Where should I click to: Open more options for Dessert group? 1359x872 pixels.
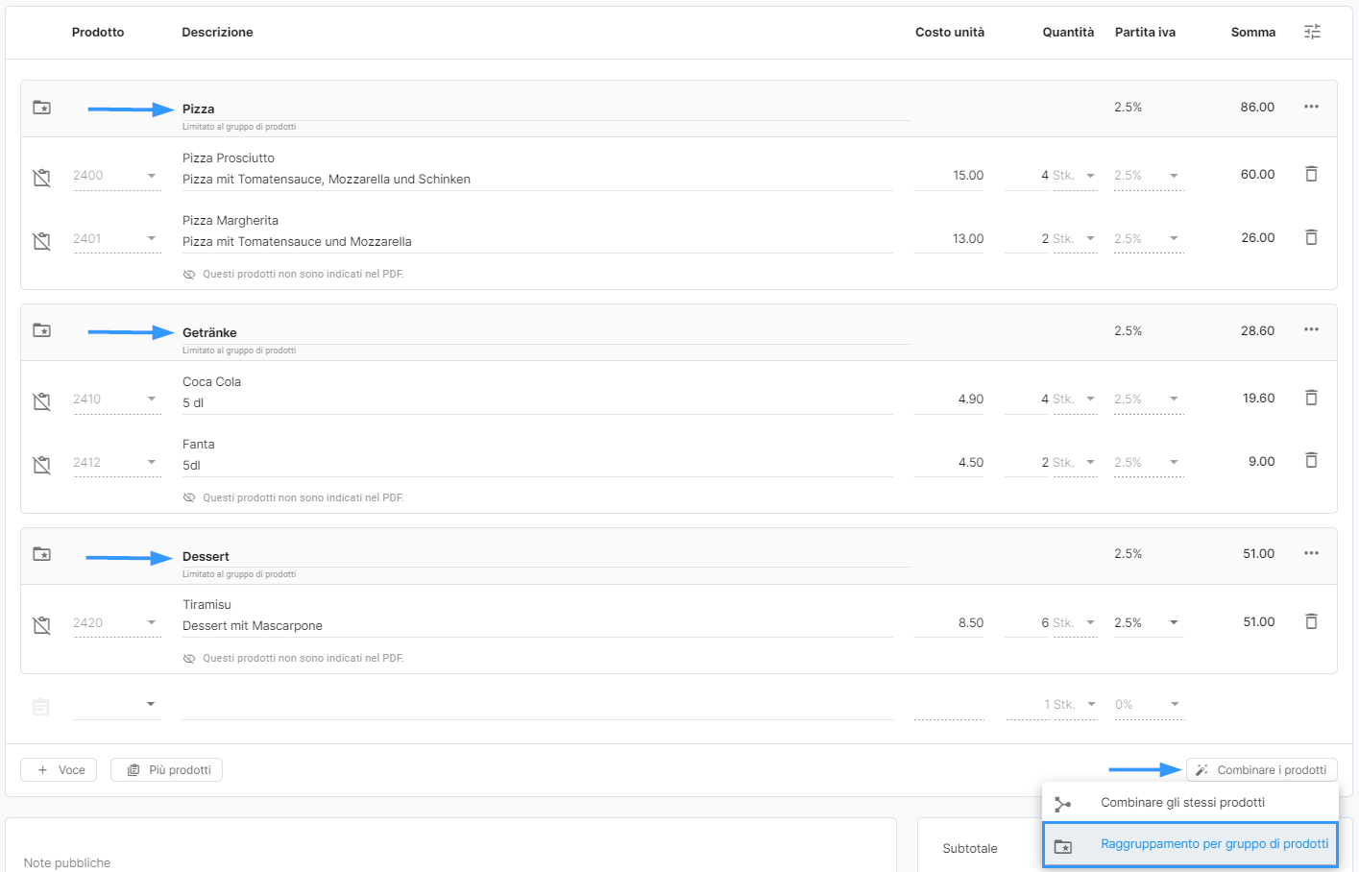[1311, 553]
